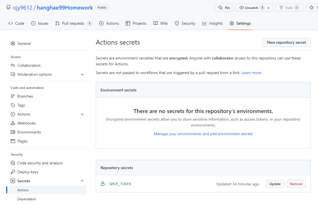This screenshot has height=205, width=318.
Task: Click the Insights graph icon
Action: (x=205, y=23)
